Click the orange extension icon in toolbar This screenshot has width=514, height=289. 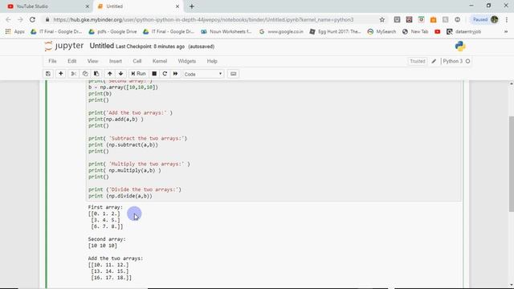[433, 19]
